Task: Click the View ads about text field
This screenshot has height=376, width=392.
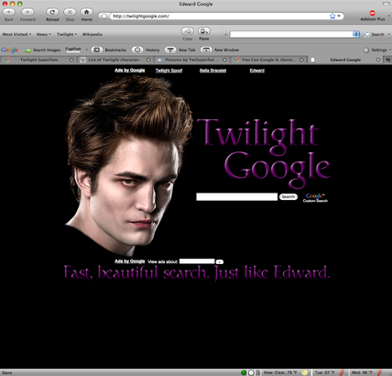Action: point(197,261)
